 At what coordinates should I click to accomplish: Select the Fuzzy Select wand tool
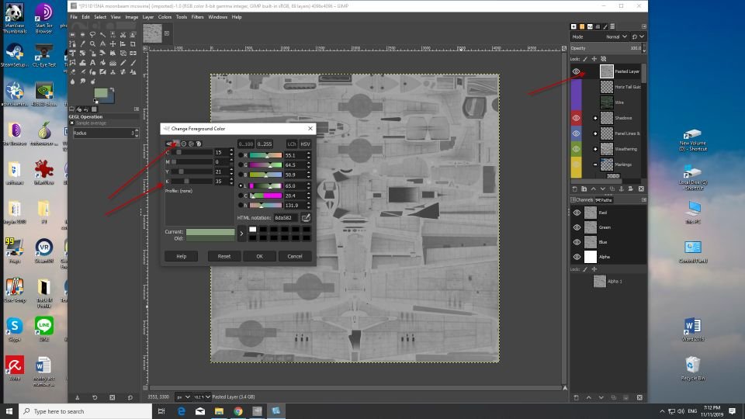pyautogui.click(x=102, y=35)
